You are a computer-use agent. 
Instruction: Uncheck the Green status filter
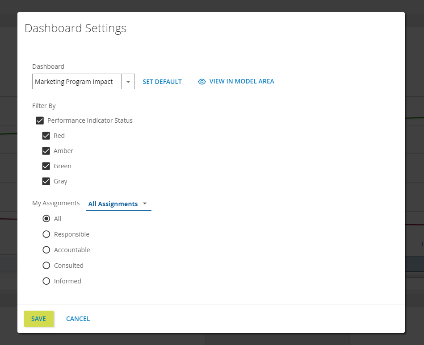click(46, 166)
